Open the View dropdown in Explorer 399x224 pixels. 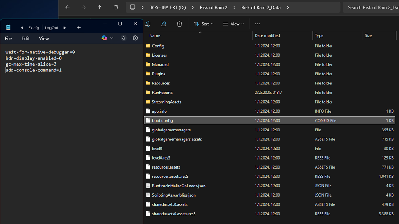pos(233,24)
